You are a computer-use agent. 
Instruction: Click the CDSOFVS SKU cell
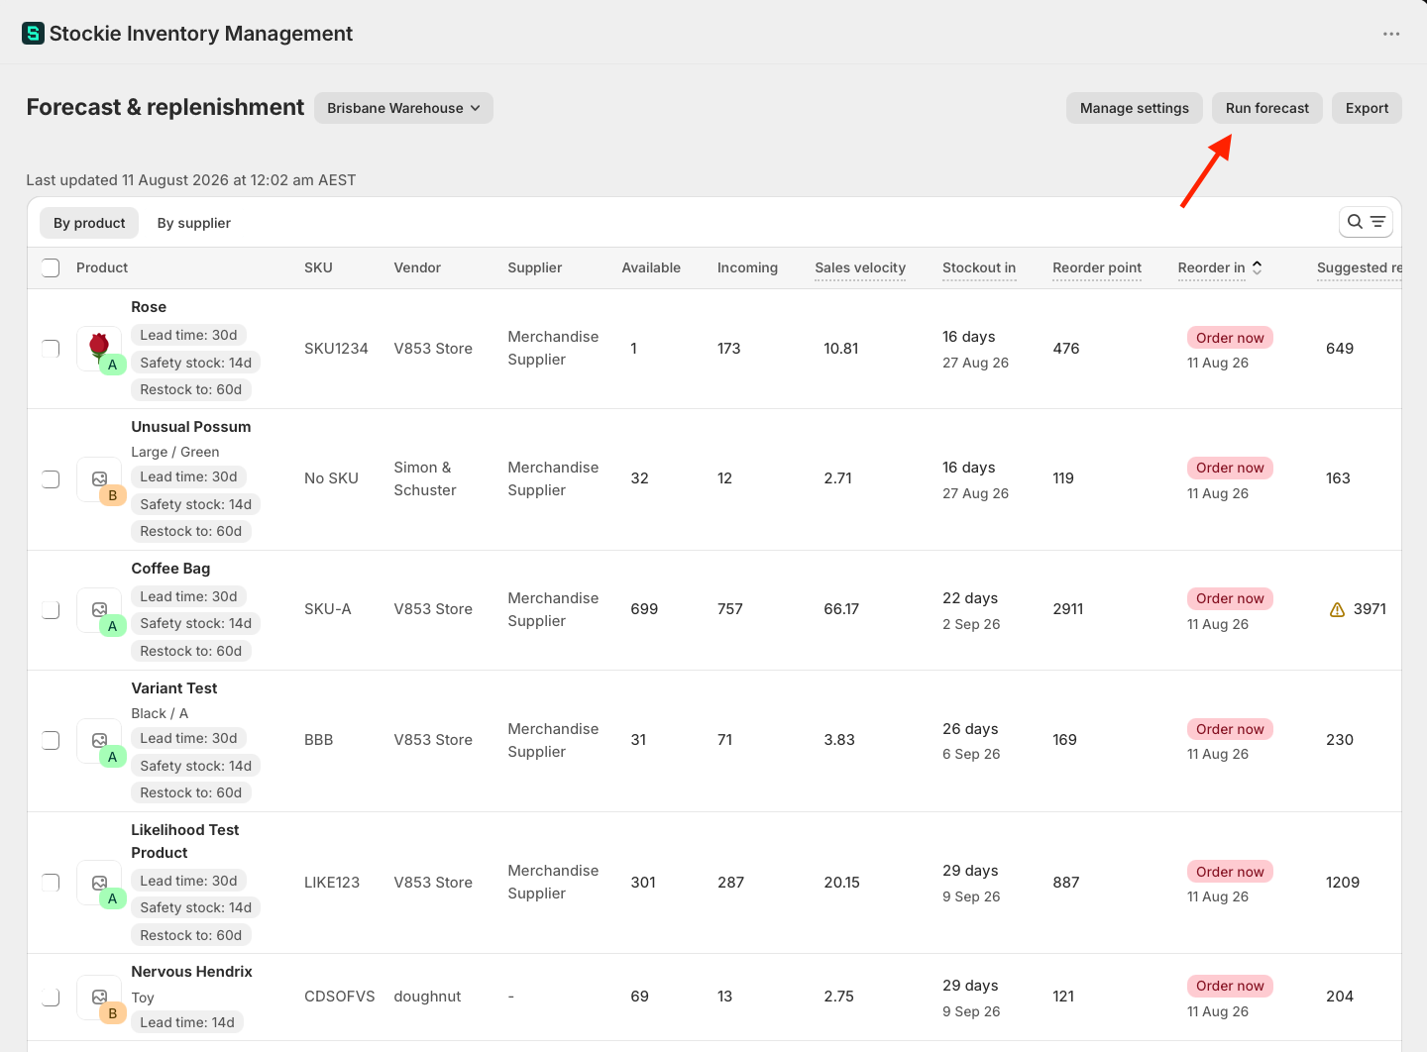tap(340, 997)
